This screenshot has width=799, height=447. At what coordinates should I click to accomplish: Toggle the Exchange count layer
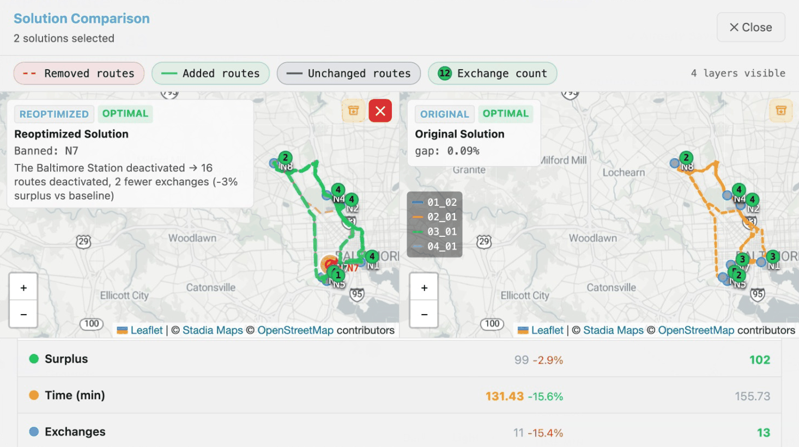tap(492, 74)
